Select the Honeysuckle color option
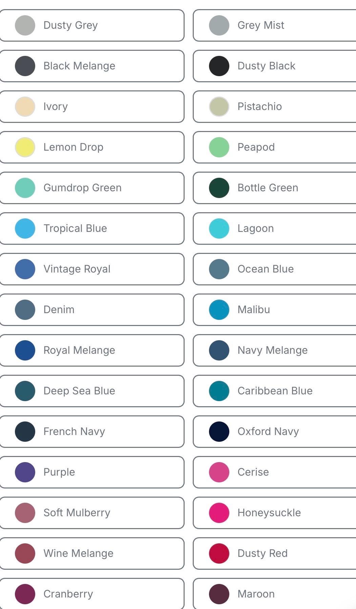Viewport: 356px width, 609px height. [219, 513]
